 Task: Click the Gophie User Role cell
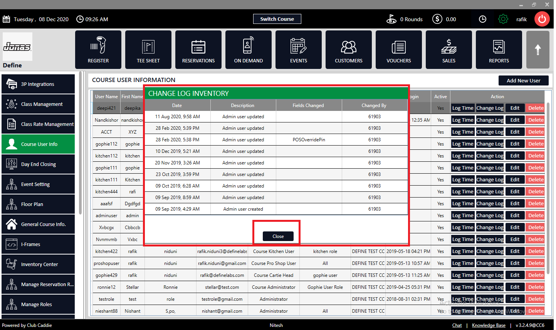[325, 287]
